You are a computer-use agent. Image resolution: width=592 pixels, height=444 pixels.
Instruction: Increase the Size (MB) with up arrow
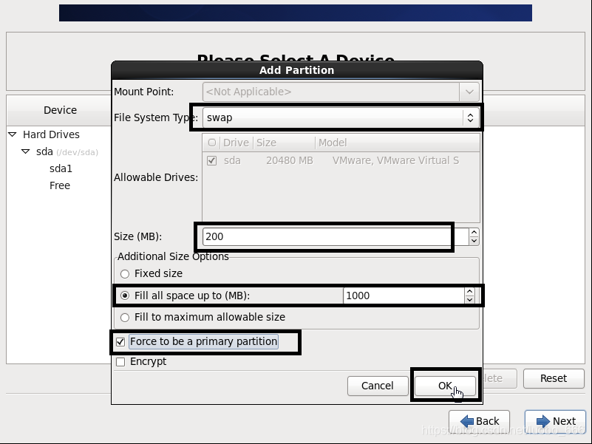point(474,232)
